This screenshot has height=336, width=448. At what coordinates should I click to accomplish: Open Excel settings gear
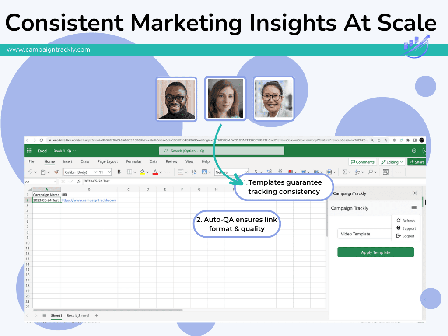(x=414, y=150)
